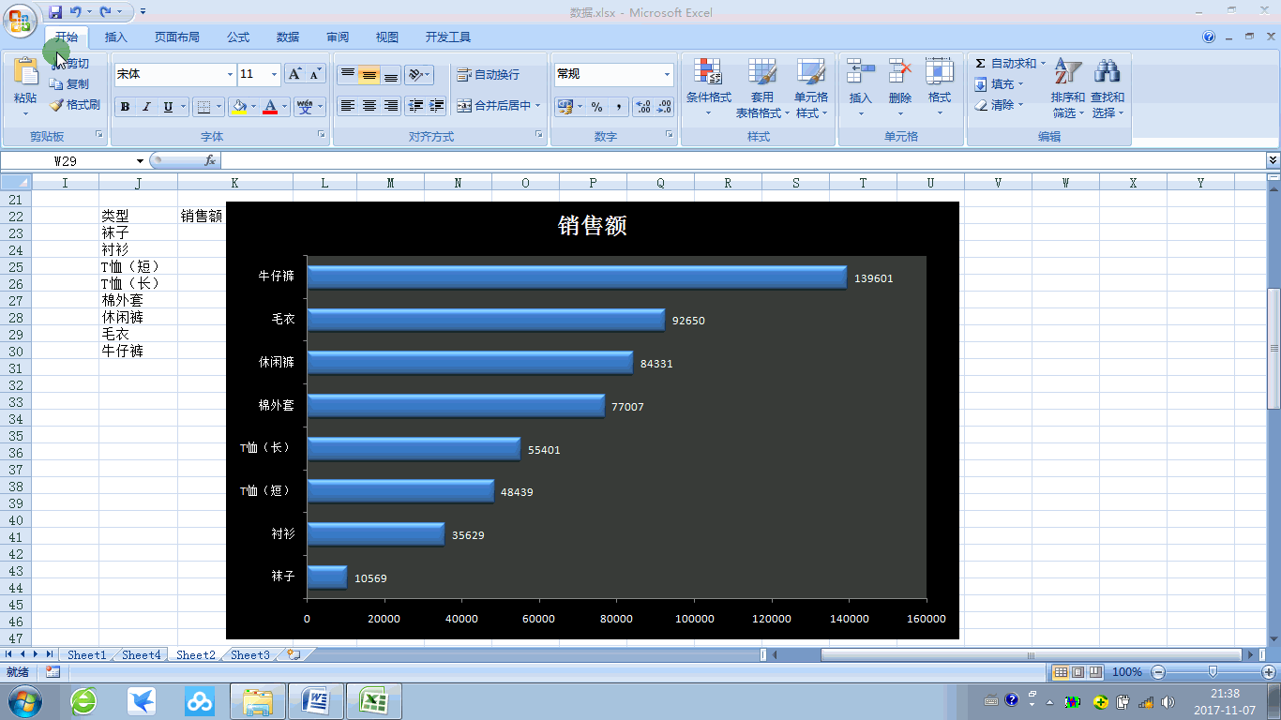
Task: Open the Font dialog launcher in 字体 group
Action: (322, 135)
